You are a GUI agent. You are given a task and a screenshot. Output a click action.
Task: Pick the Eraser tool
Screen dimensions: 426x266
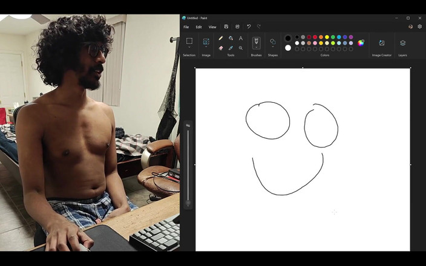(221, 48)
